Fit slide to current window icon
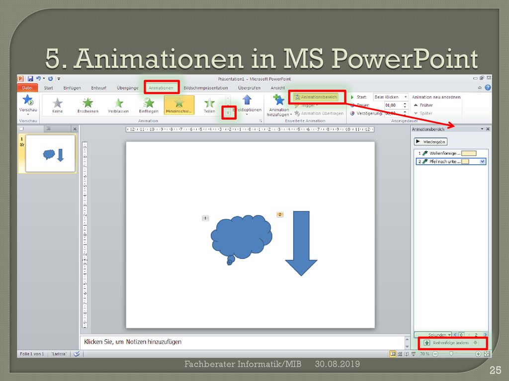 tap(487, 354)
